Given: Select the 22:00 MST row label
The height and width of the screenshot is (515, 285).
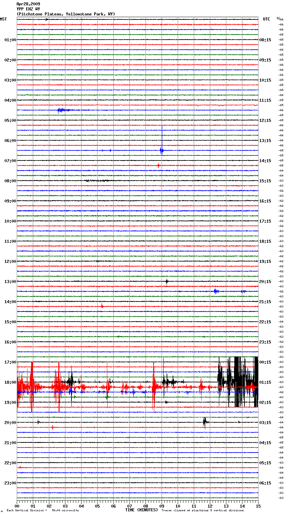Looking at the screenshot, I should [10, 463].
